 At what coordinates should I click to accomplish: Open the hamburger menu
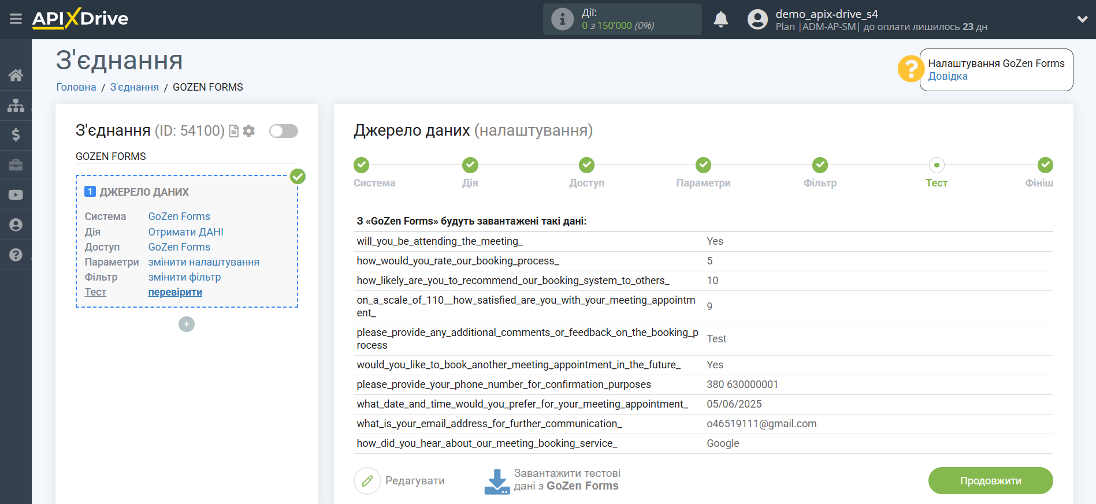pyautogui.click(x=16, y=19)
